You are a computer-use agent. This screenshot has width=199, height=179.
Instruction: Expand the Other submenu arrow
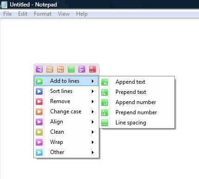[x=93, y=152]
